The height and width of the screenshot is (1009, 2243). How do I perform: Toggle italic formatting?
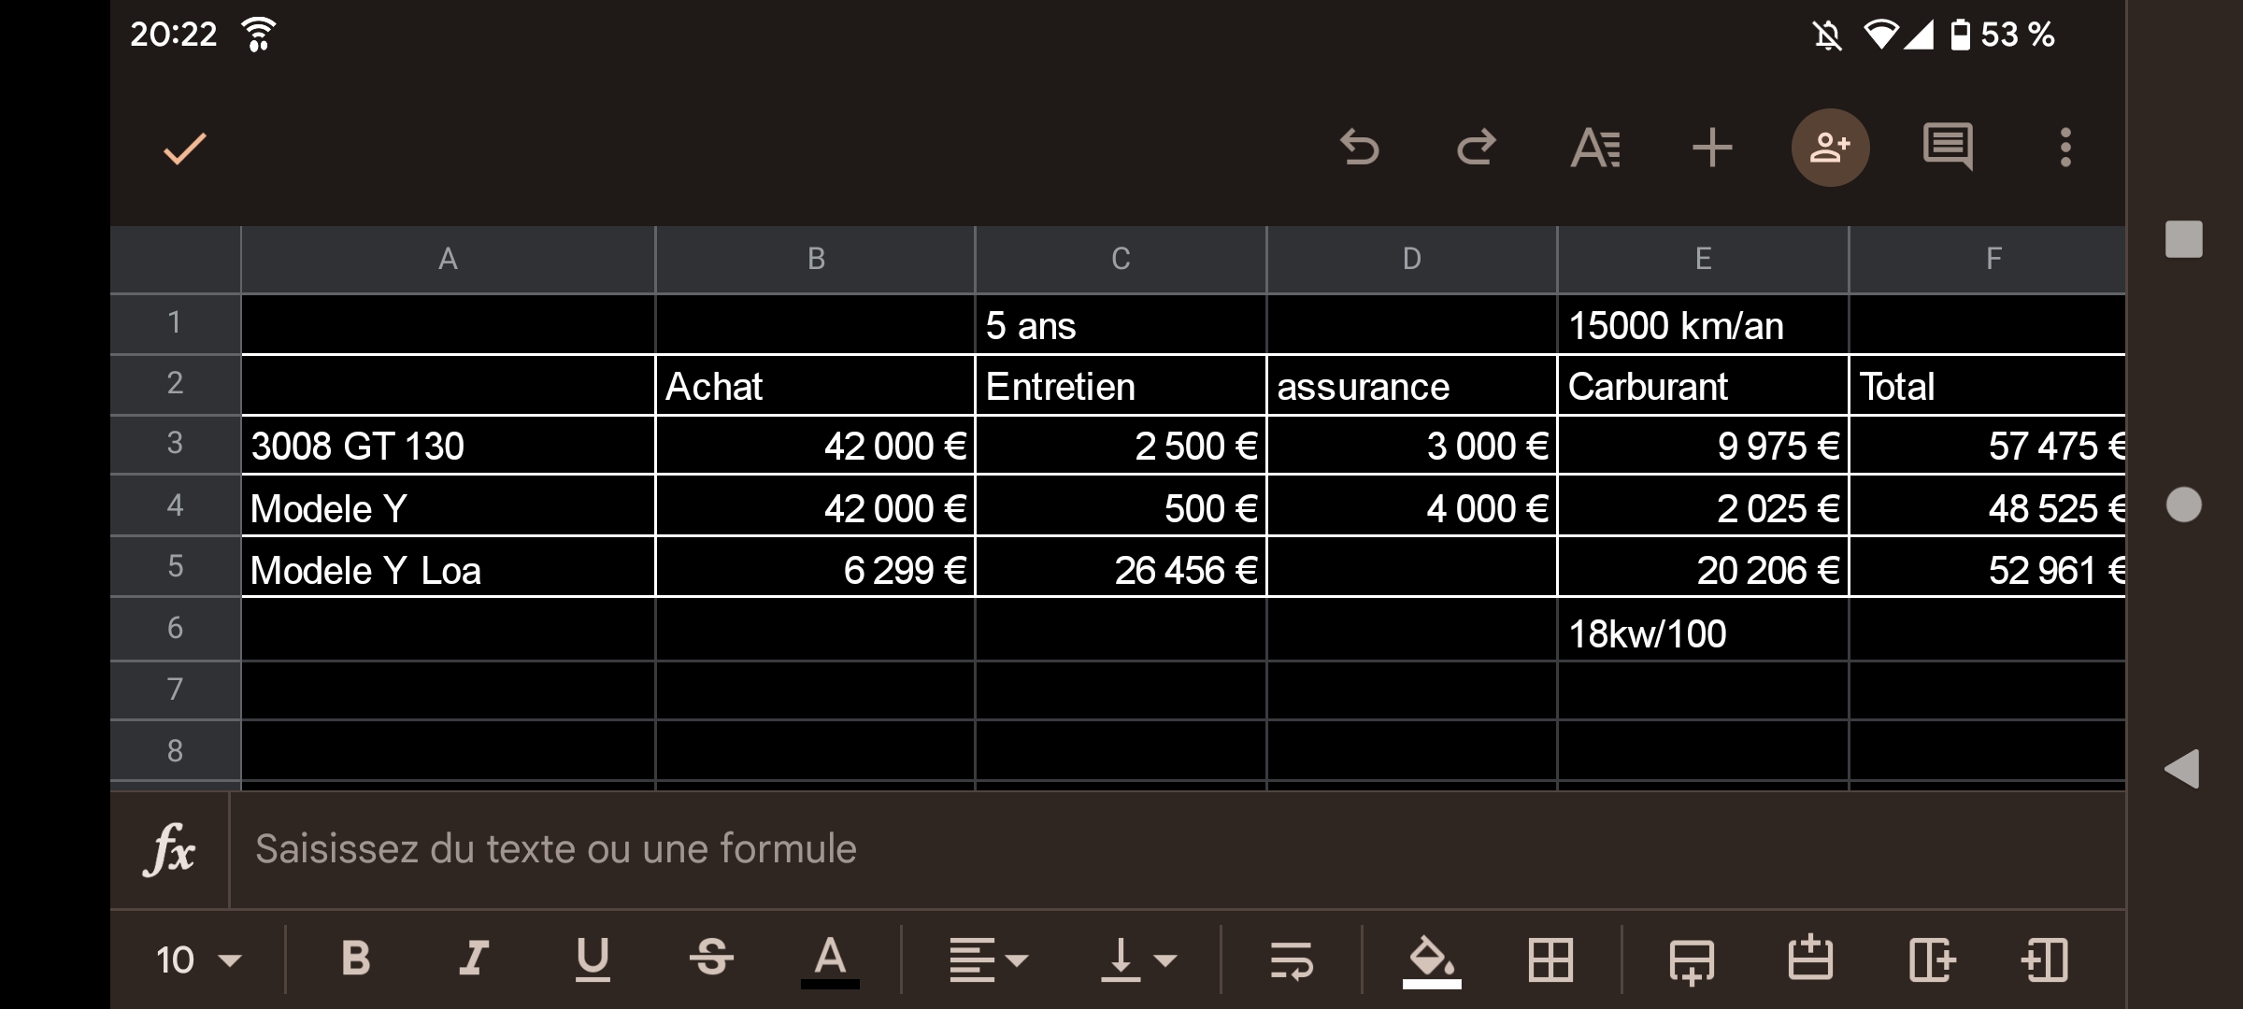point(474,959)
